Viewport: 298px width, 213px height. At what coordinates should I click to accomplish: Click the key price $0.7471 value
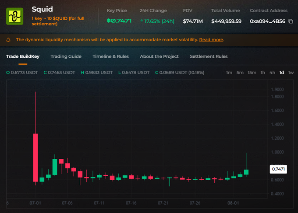click(119, 21)
